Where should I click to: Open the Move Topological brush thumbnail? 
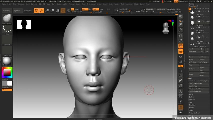coord(7,18)
